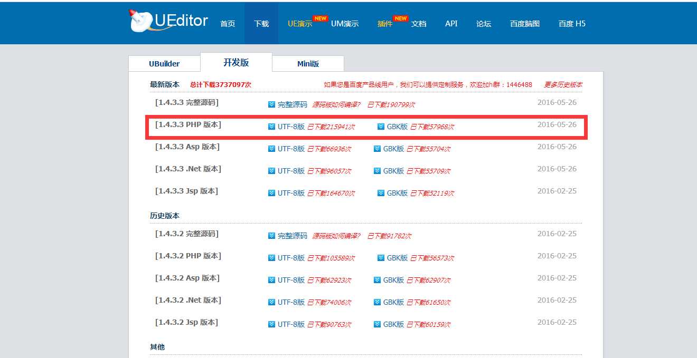This screenshot has height=358, width=697.
Task: Click UTF-8 download icon in 1.4.3.3 PHP row
Action: point(271,127)
